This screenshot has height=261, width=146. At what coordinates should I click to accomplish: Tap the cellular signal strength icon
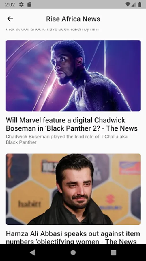click(134, 4)
